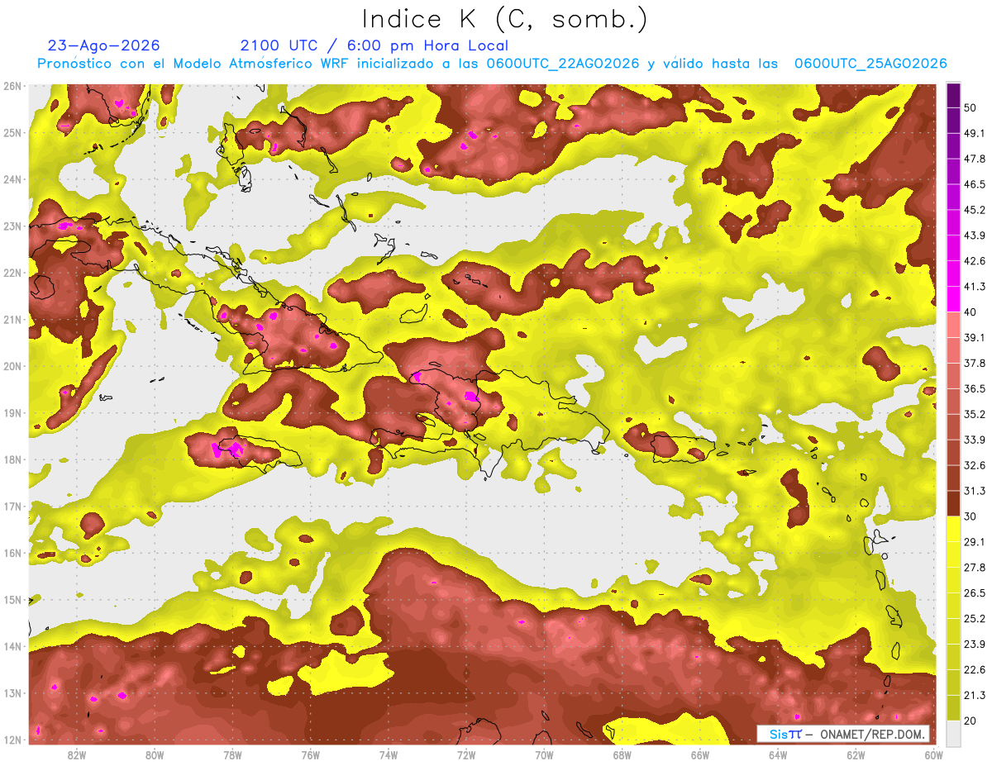Click the longitude label '70W'

(x=544, y=755)
